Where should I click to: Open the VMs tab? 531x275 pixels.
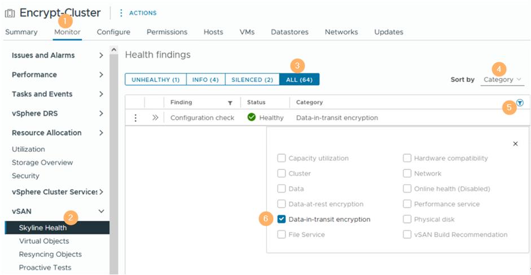tap(247, 32)
